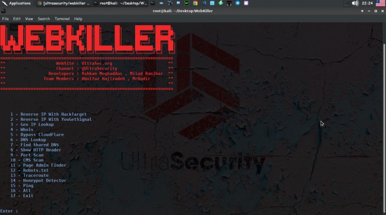Viewport: 386px width, 215px height.
Task: Click the 'Enter :' input prompt
Action: (9, 211)
